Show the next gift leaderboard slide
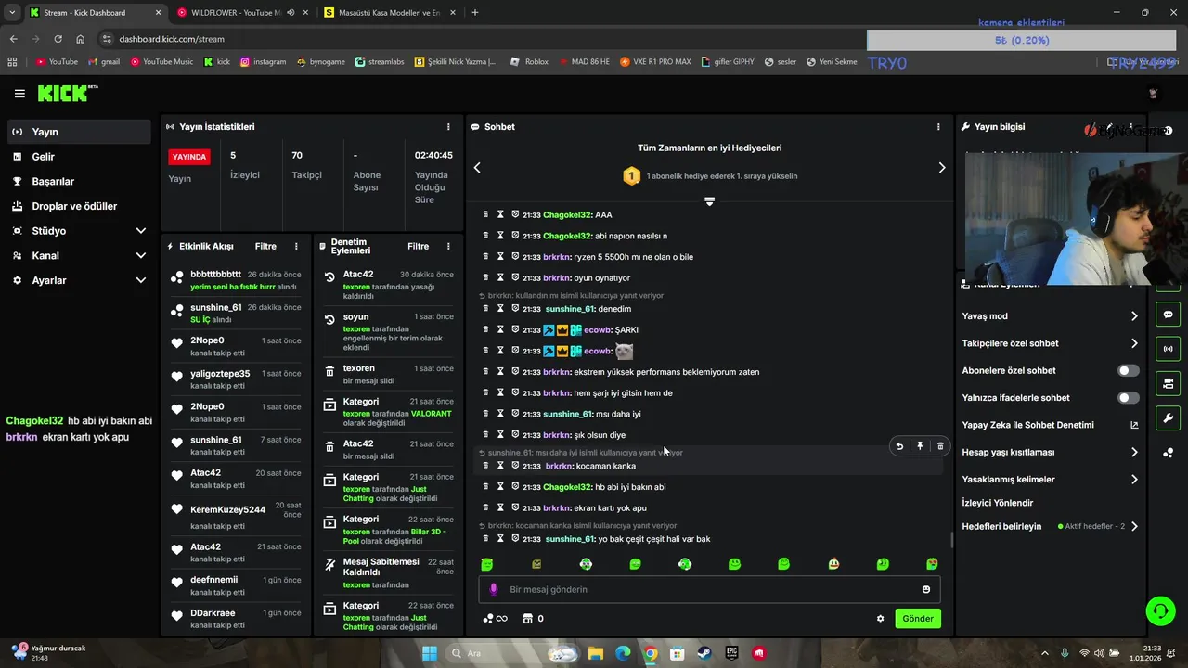 coord(941,168)
